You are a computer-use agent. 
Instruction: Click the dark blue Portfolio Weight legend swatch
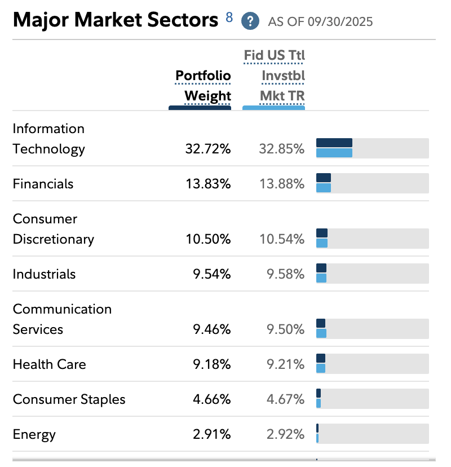[x=200, y=107]
